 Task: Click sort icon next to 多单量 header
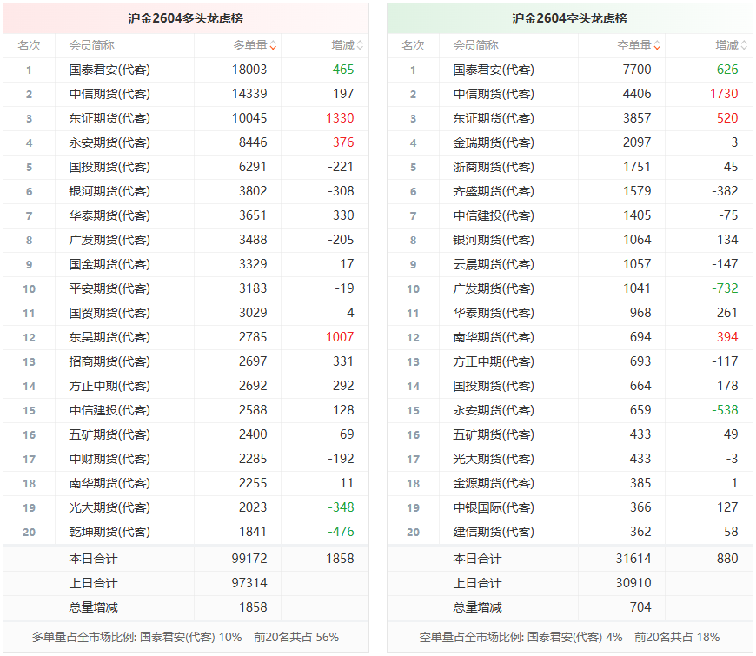point(274,46)
